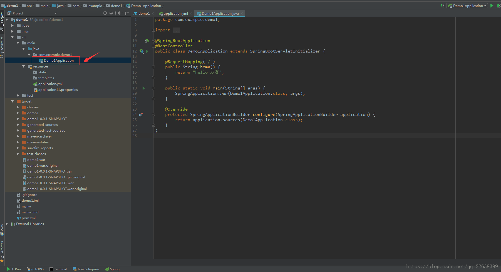Image resolution: width=501 pixels, height=272 pixels.
Task: Select demo1.iml file in tree
Action: [28, 200]
